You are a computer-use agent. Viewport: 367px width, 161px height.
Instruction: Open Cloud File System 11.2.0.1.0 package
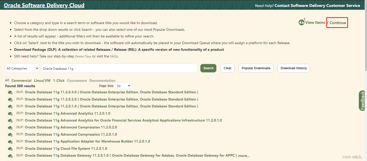[66, 148]
